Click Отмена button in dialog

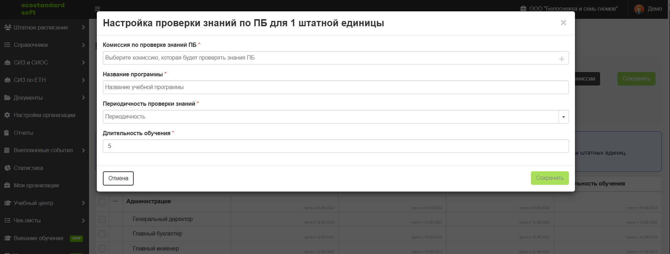(x=118, y=178)
